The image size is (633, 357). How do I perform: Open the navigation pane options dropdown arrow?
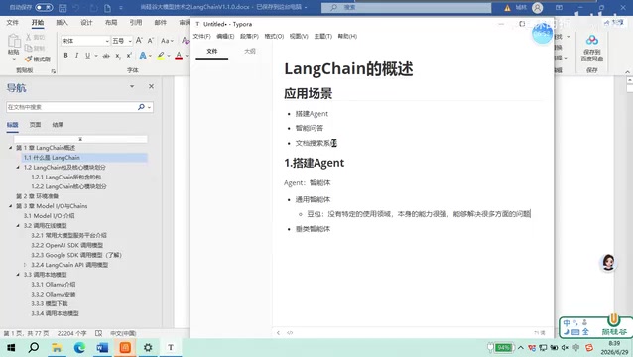point(132,86)
